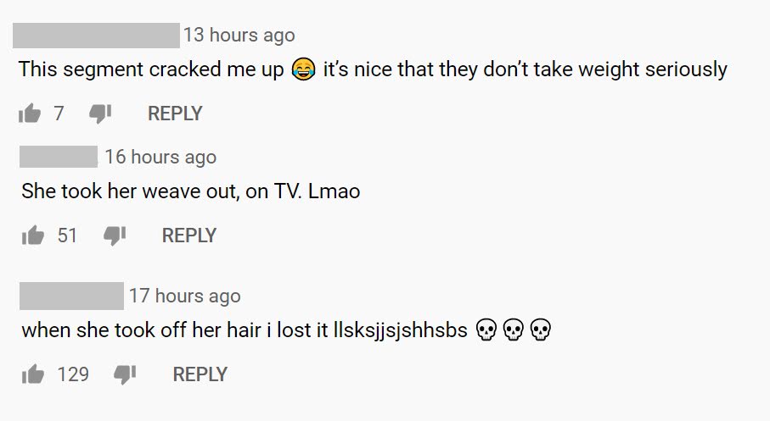
Task: Open the '13 hours ago' timestamp link
Action: click(x=239, y=36)
